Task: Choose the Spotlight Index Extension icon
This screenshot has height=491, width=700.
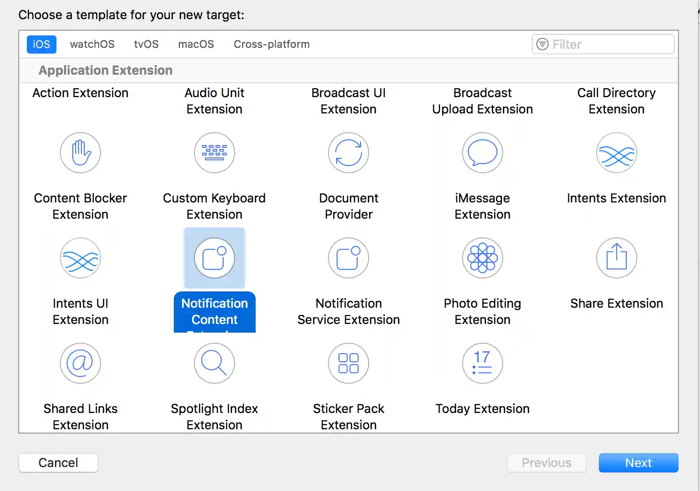Action: click(214, 364)
